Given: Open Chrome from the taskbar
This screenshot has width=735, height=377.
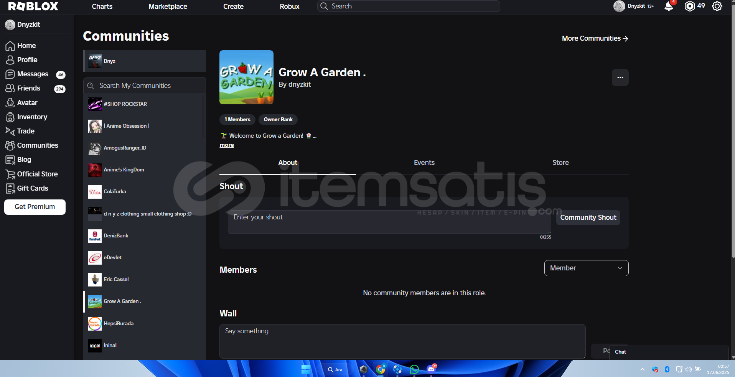Looking at the screenshot, I should click(381, 369).
